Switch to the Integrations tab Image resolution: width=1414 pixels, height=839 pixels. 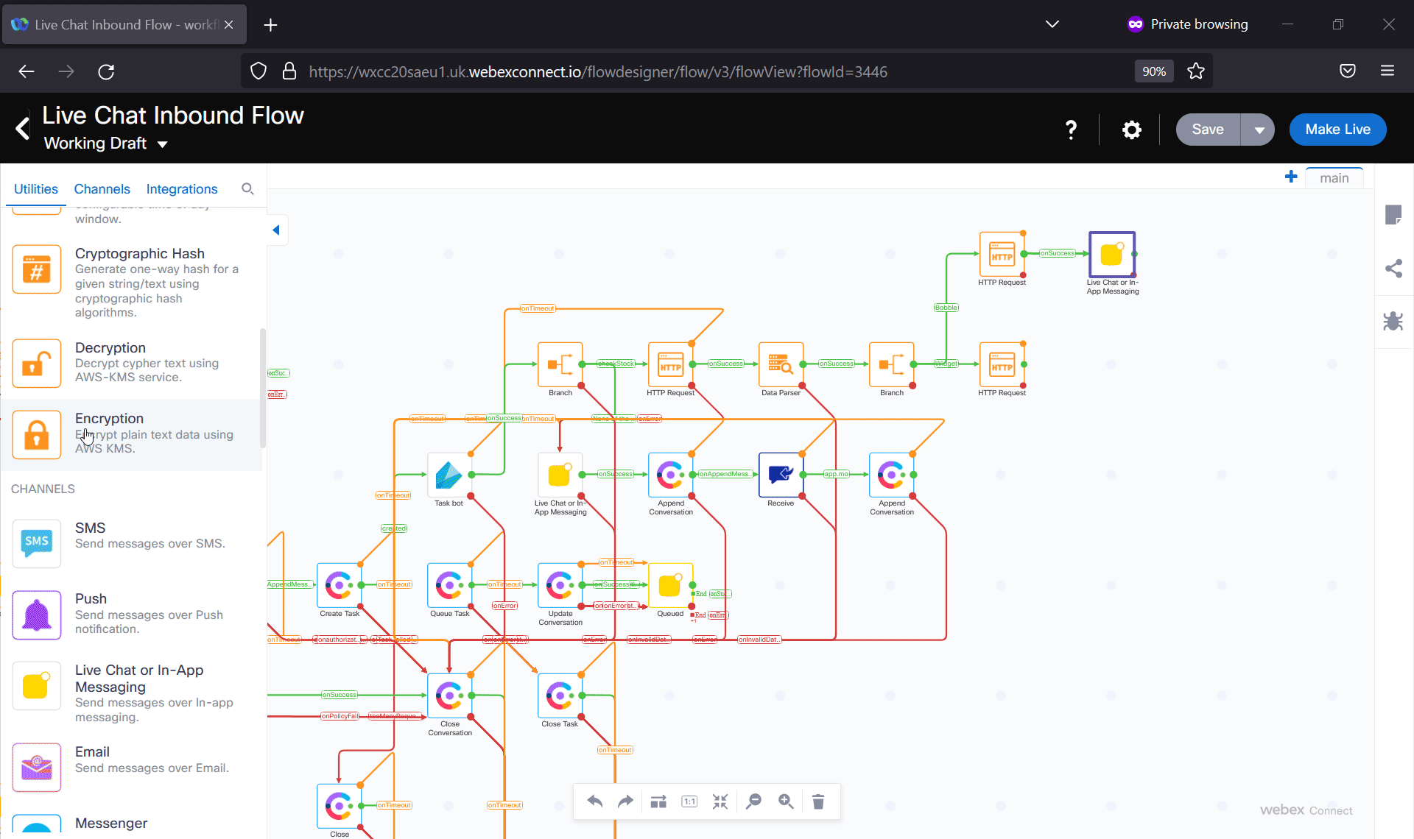182,189
